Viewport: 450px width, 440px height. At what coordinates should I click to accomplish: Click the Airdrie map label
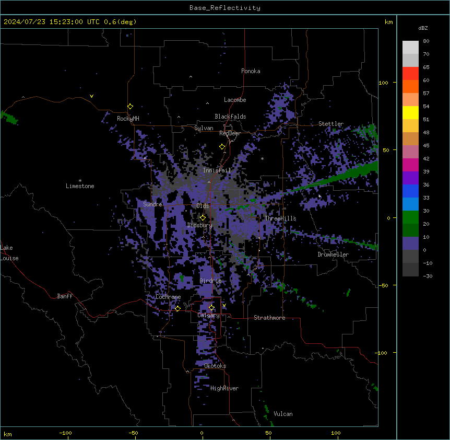(210, 281)
